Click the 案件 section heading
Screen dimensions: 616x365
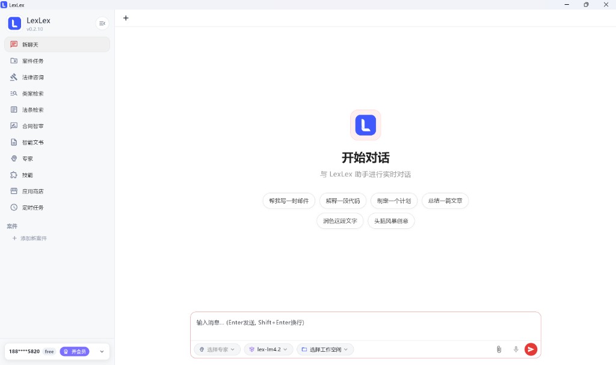12,226
